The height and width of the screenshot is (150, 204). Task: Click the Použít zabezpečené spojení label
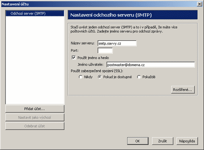coord(97,71)
